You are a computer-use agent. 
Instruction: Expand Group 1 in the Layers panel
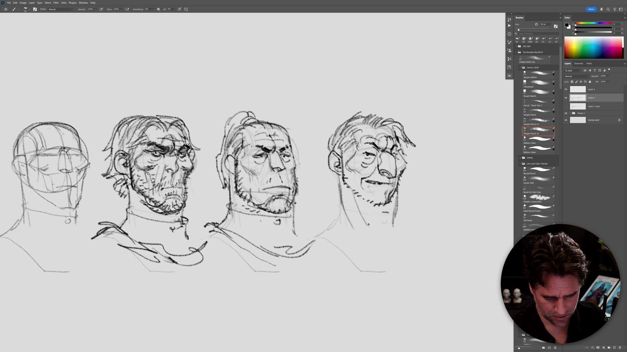(x=571, y=113)
